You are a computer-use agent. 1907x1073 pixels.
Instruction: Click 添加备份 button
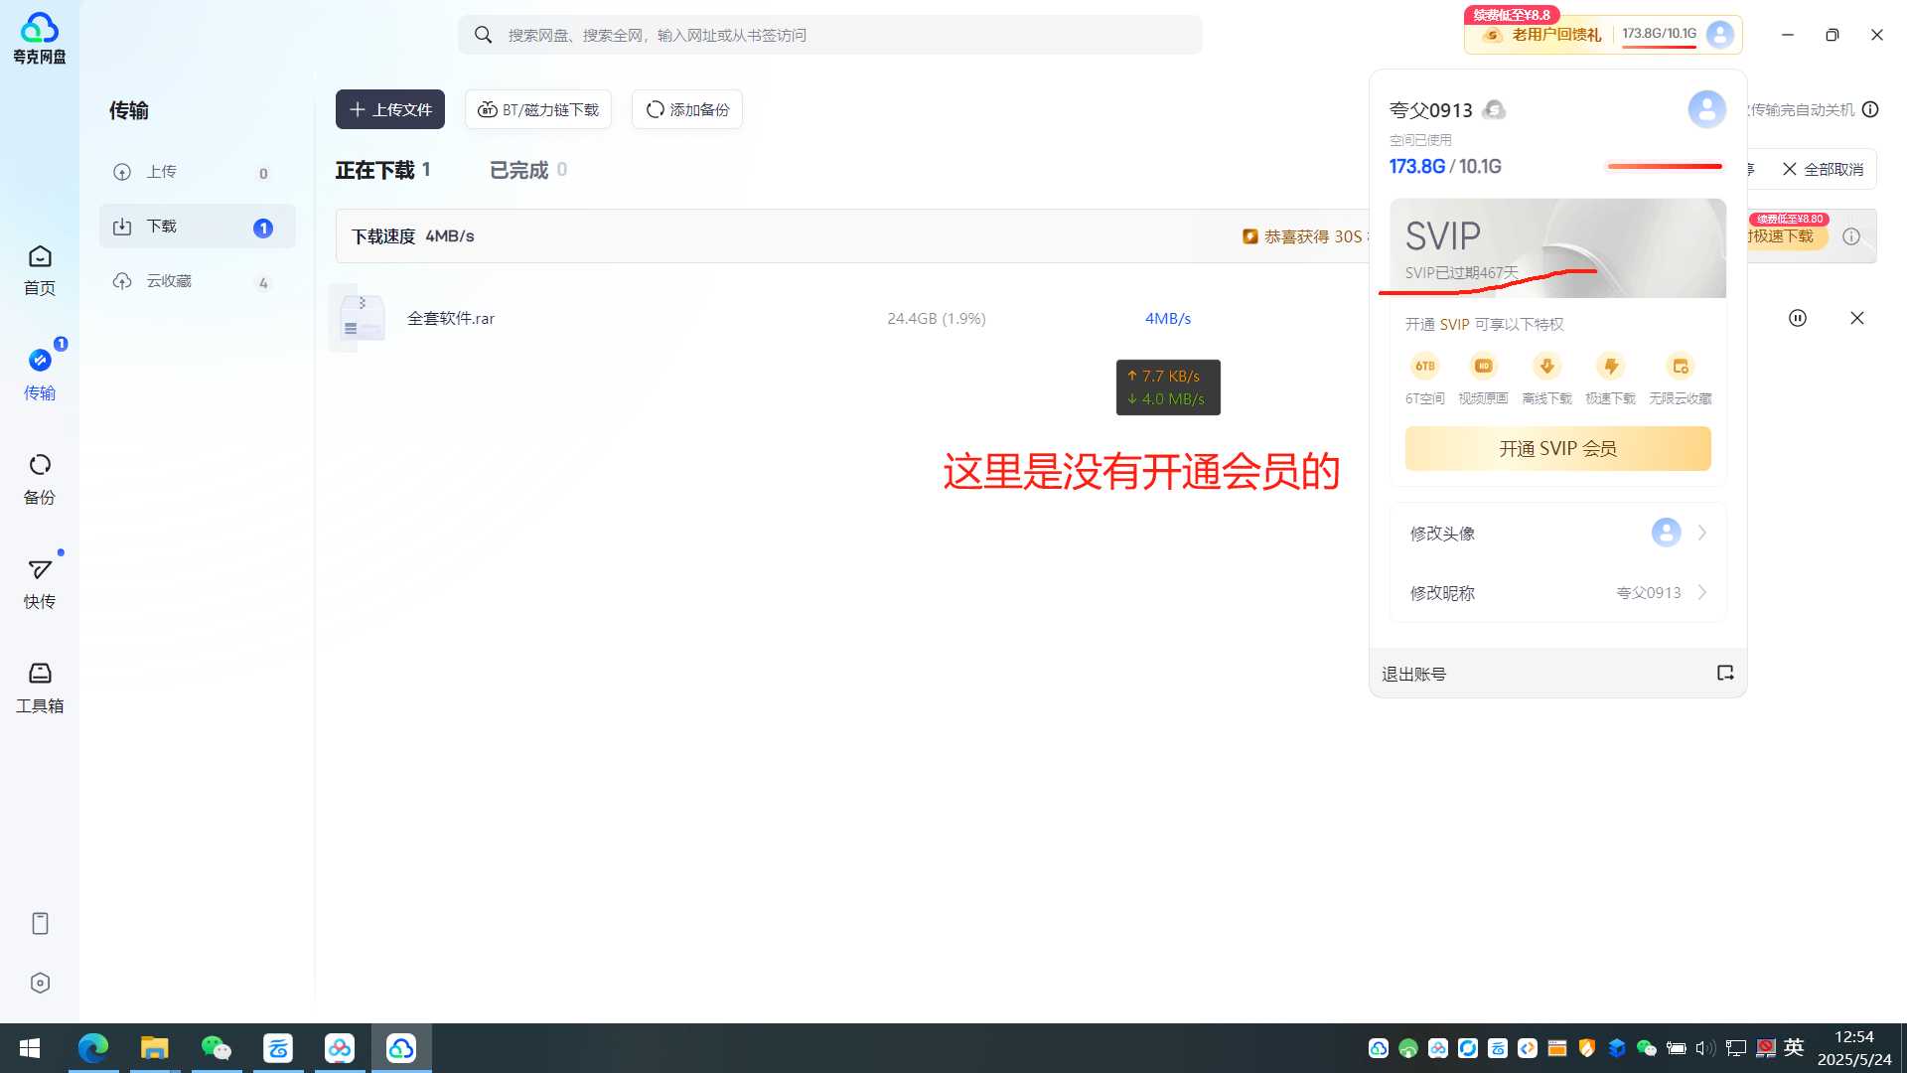(687, 109)
